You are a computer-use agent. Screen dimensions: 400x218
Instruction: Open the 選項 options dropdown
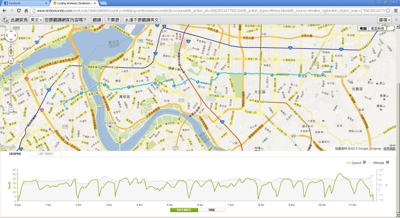(x=384, y=20)
